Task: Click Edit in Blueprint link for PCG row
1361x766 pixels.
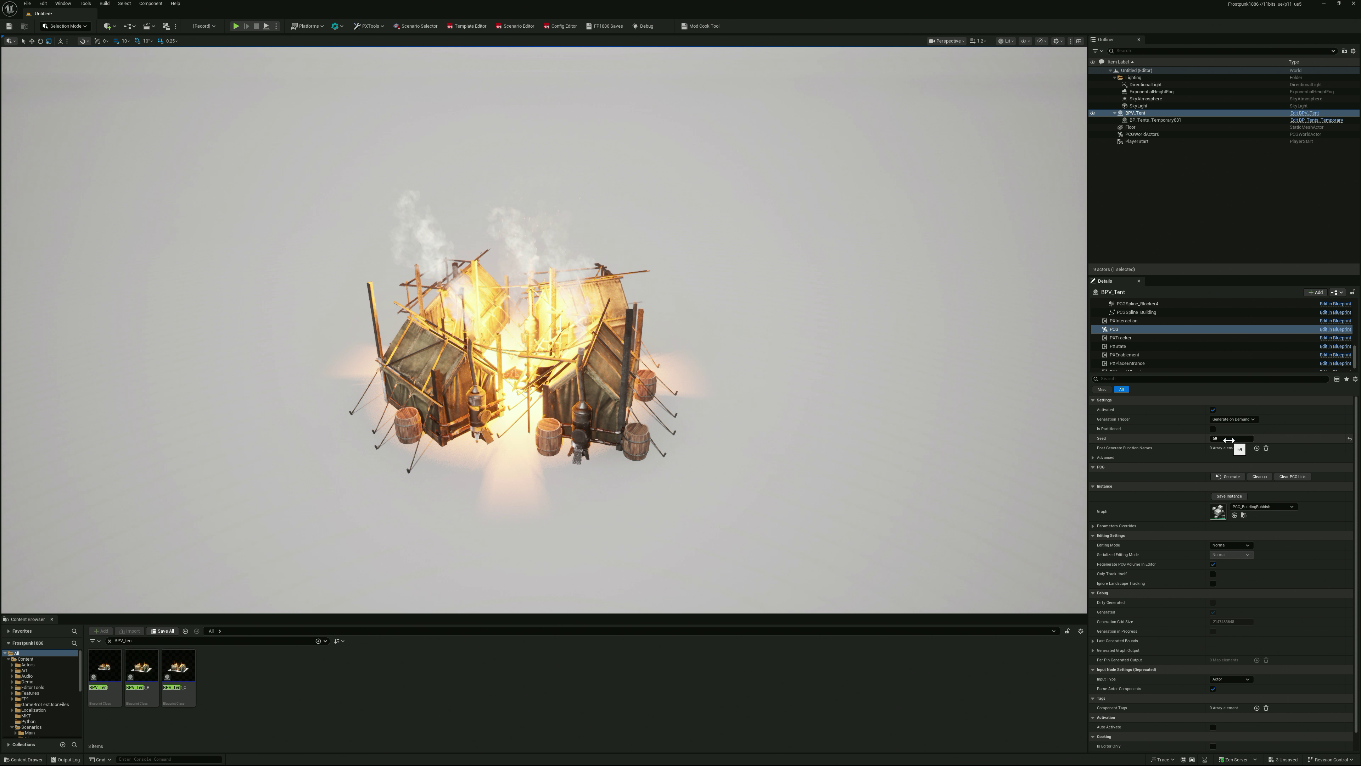Action: click(1335, 330)
